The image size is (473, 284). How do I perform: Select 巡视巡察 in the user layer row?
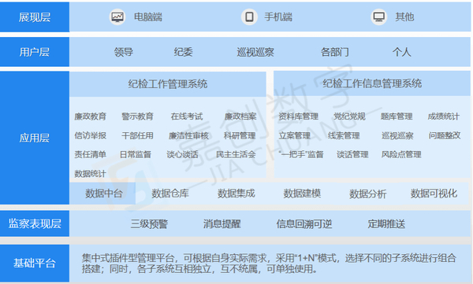[x=255, y=52]
